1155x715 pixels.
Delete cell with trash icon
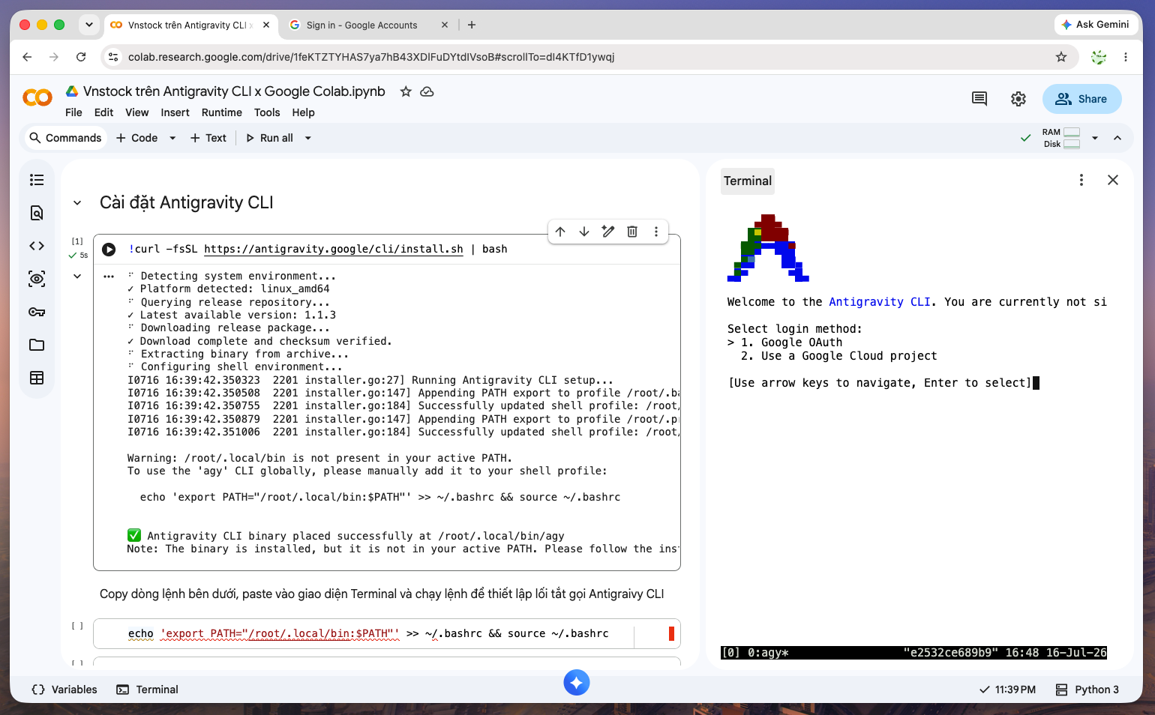coord(632,232)
